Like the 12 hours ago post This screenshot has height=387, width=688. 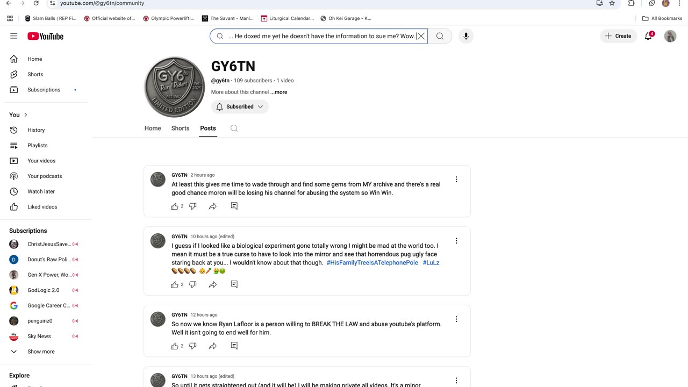point(175,346)
